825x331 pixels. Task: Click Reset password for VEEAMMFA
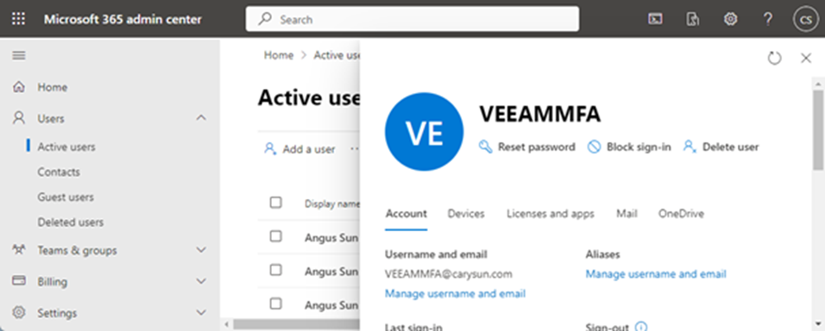tap(526, 147)
